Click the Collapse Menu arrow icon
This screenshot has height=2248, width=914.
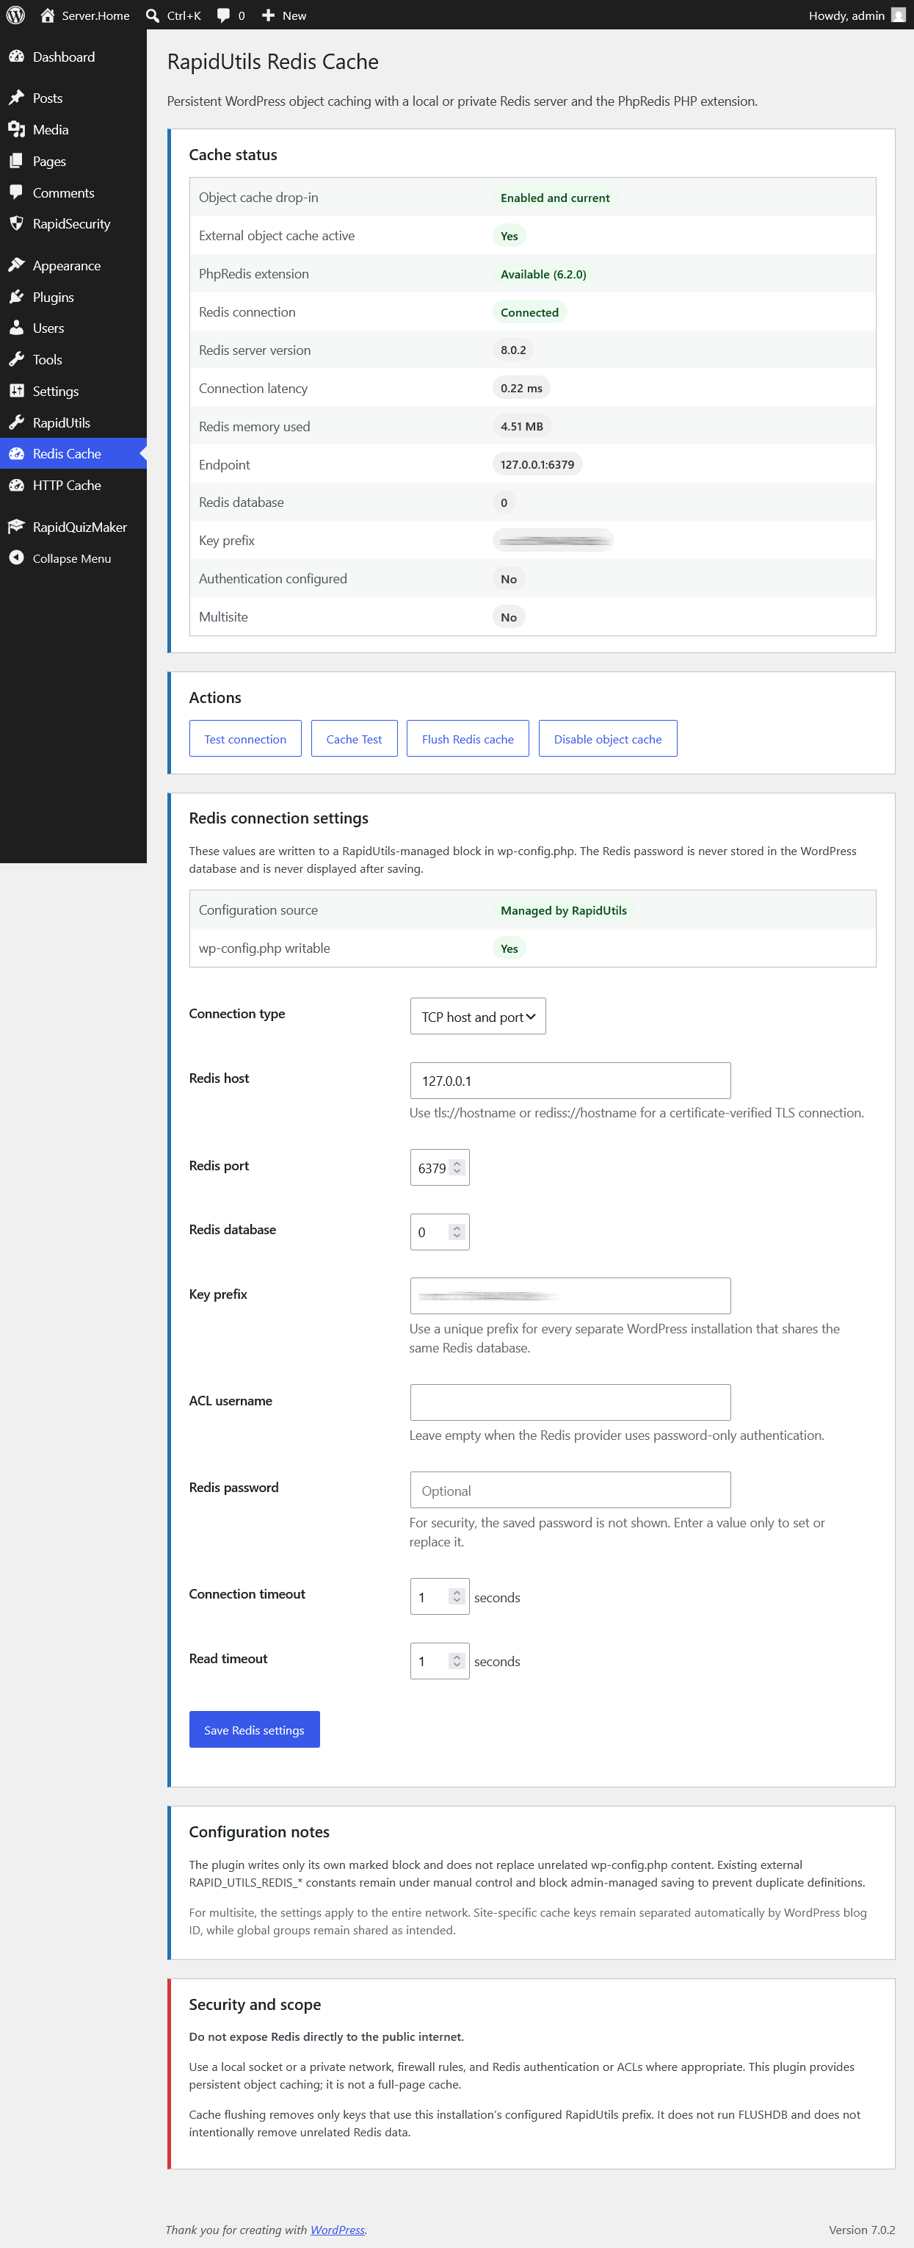[17, 558]
